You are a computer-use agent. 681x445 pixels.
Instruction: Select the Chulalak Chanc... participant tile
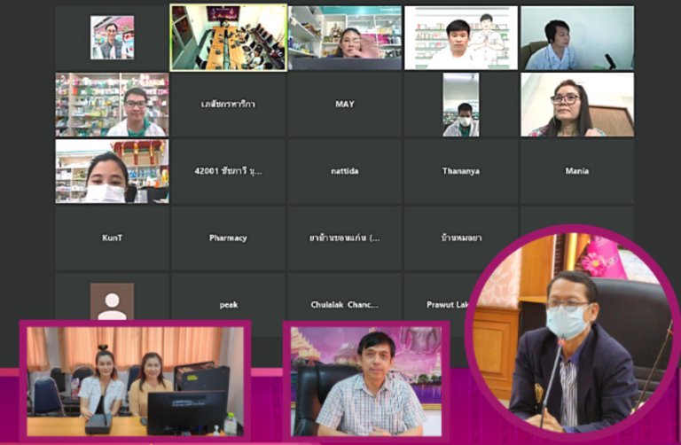344,304
